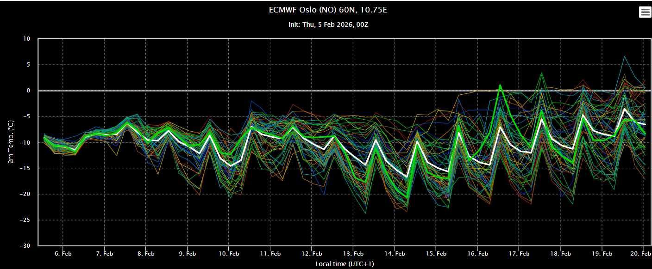Screen dimensions: 652x269
Task: Pick the '10. Feb' date tick label
Action: click(229, 254)
